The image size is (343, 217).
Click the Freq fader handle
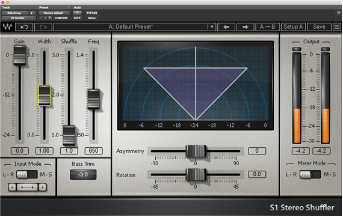point(94,99)
